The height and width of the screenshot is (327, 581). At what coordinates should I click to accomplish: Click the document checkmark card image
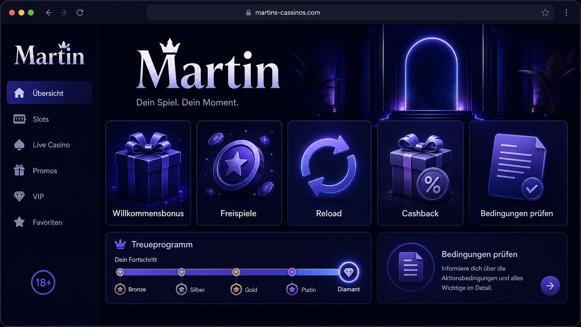click(x=517, y=167)
